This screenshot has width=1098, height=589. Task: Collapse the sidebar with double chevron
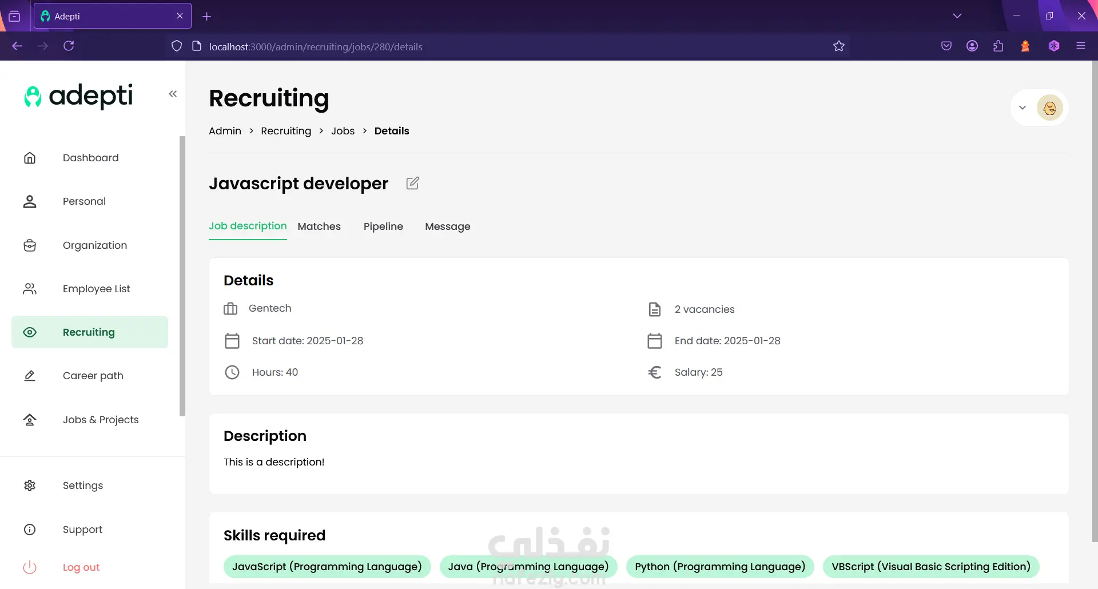click(x=173, y=94)
